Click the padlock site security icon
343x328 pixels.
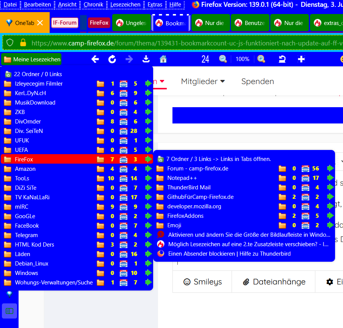tap(23, 43)
